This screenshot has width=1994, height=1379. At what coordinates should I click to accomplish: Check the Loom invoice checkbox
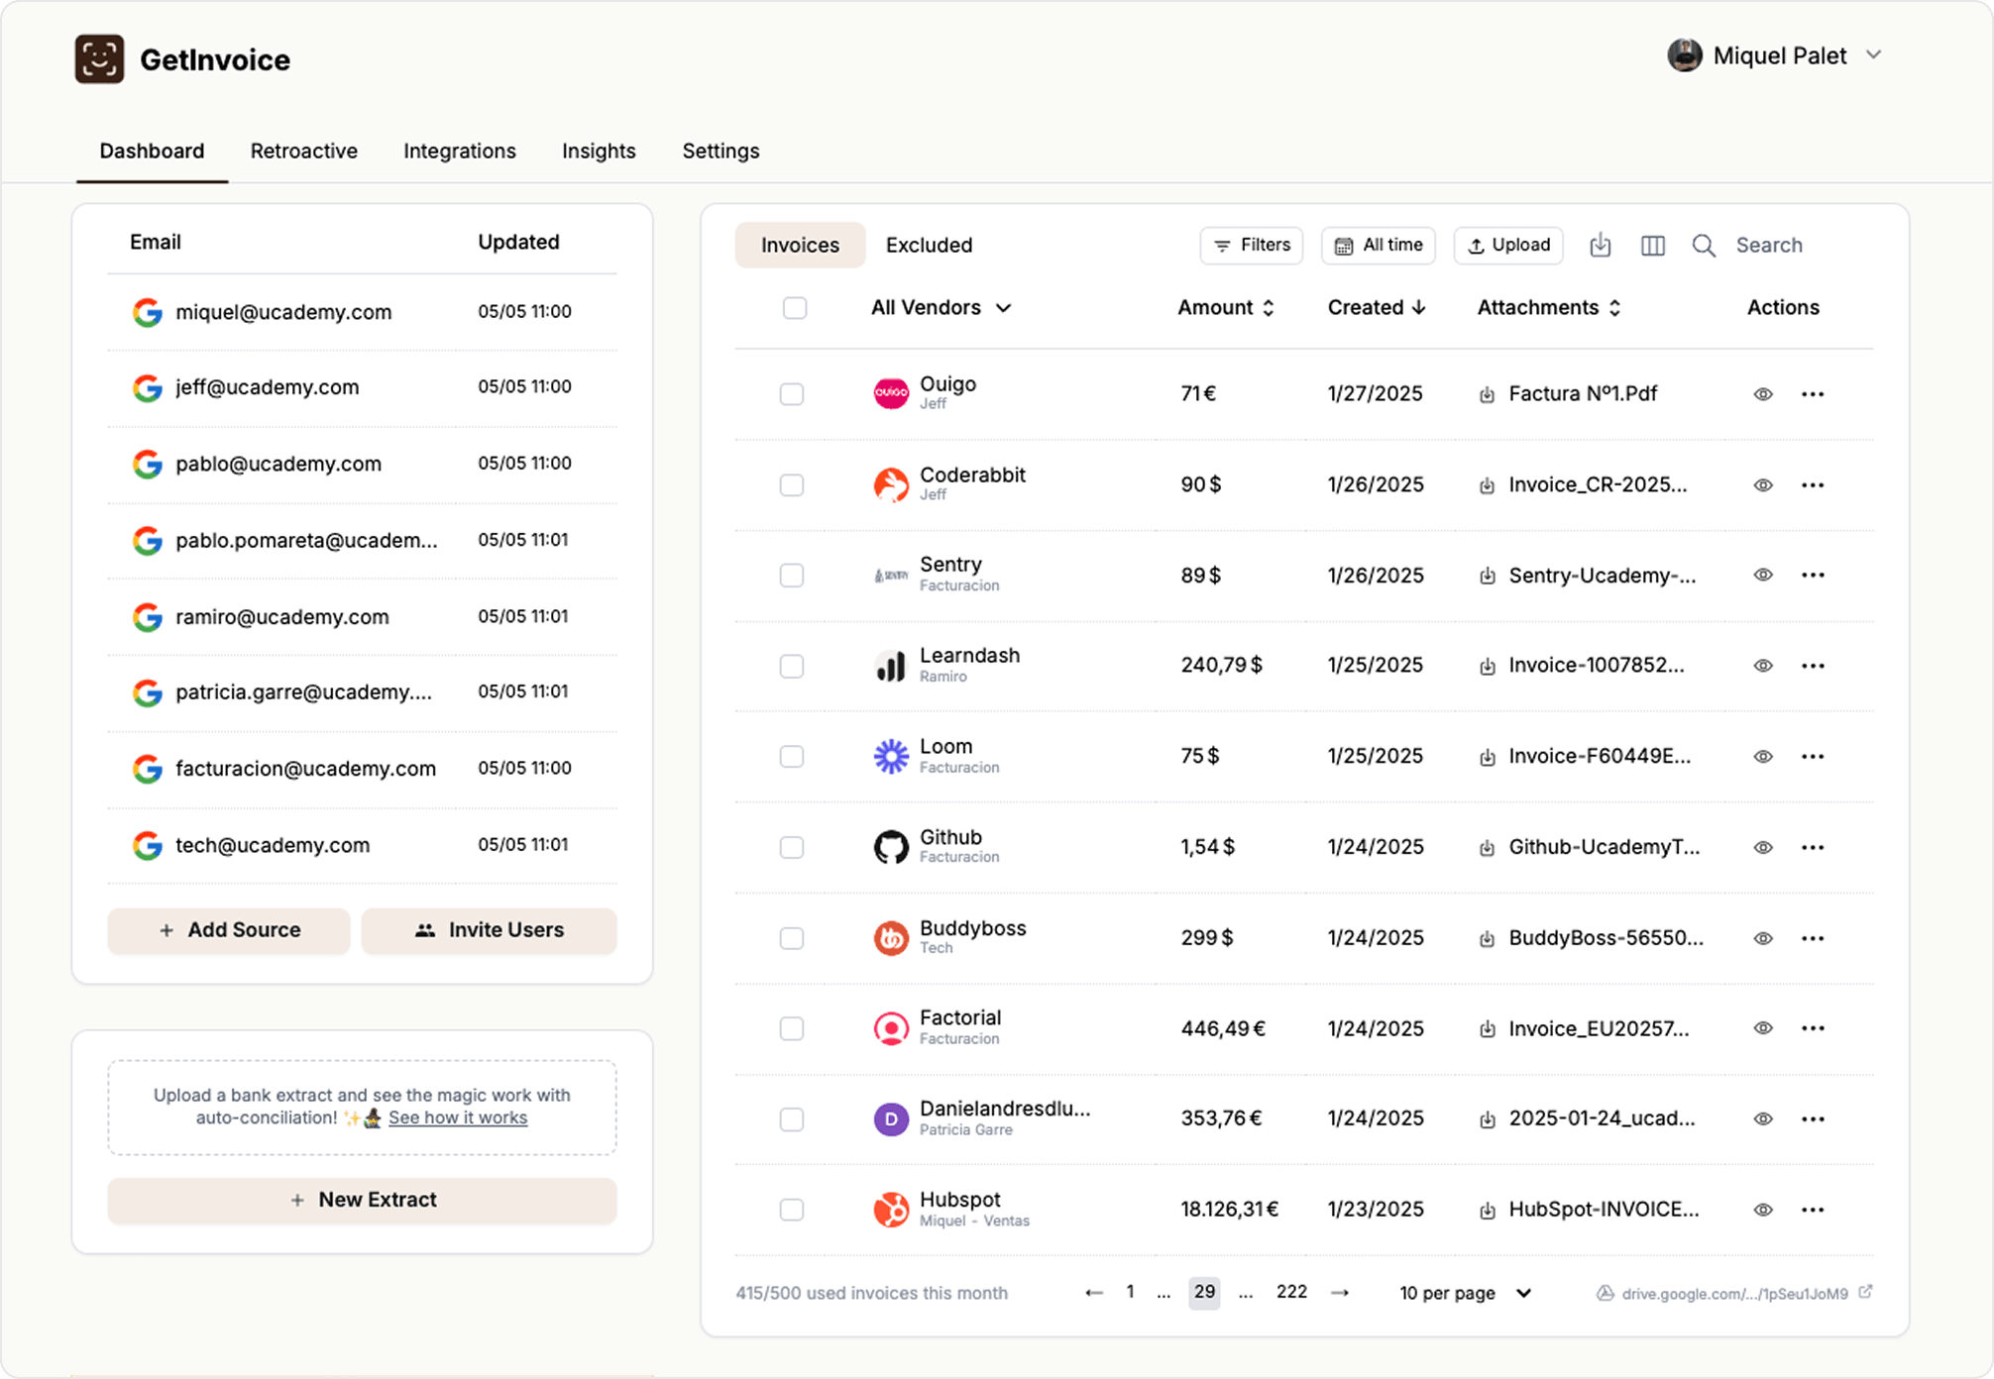point(792,757)
